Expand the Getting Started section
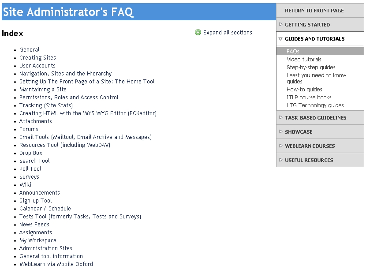 [307, 25]
